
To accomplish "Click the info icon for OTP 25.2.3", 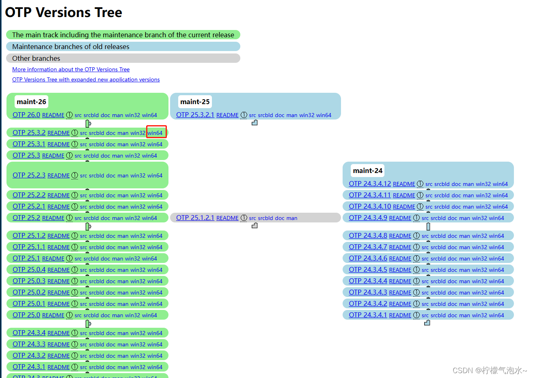I will click(75, 175).
